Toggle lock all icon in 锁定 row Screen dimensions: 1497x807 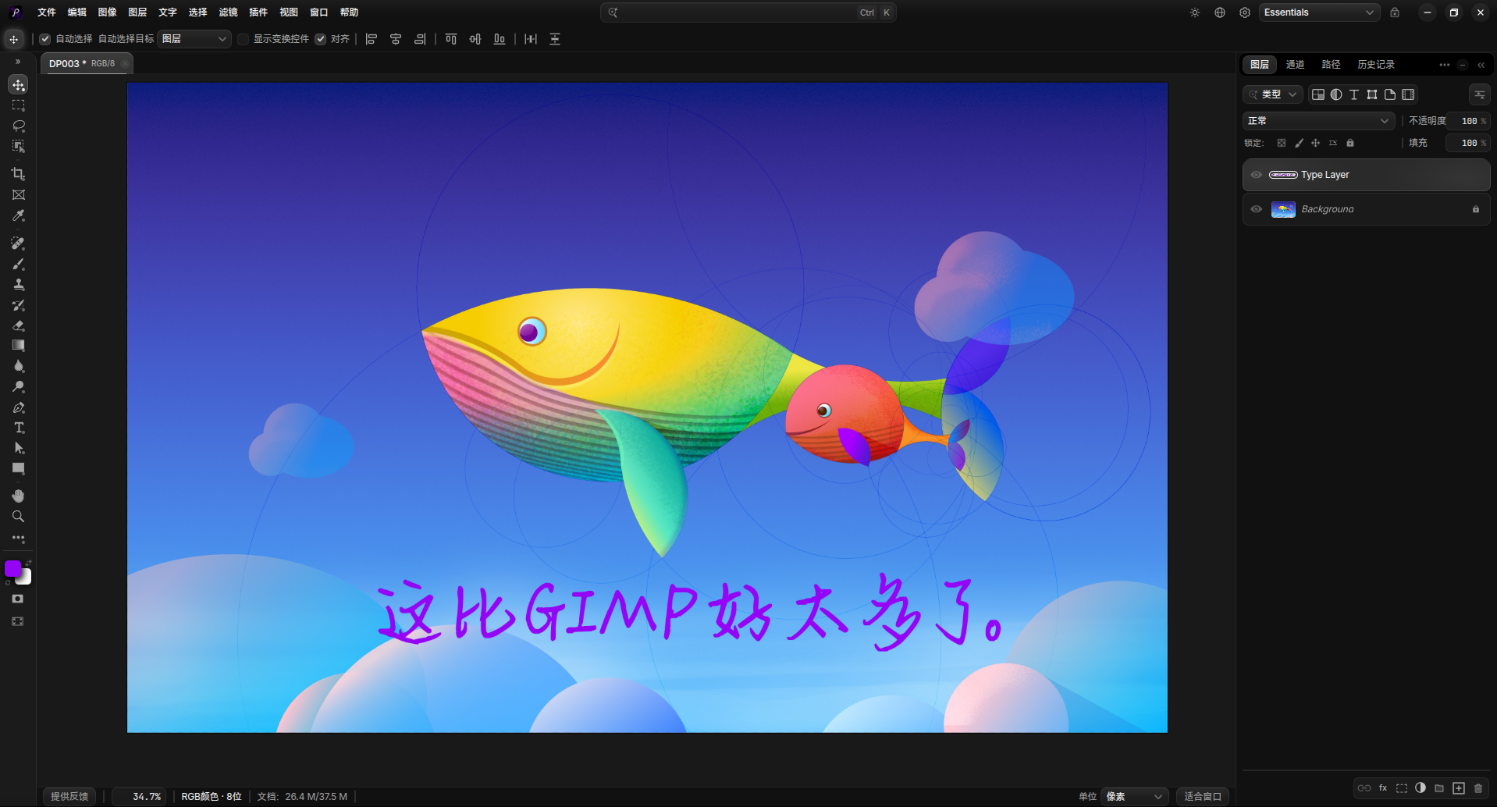click(x=1350, y=143)
